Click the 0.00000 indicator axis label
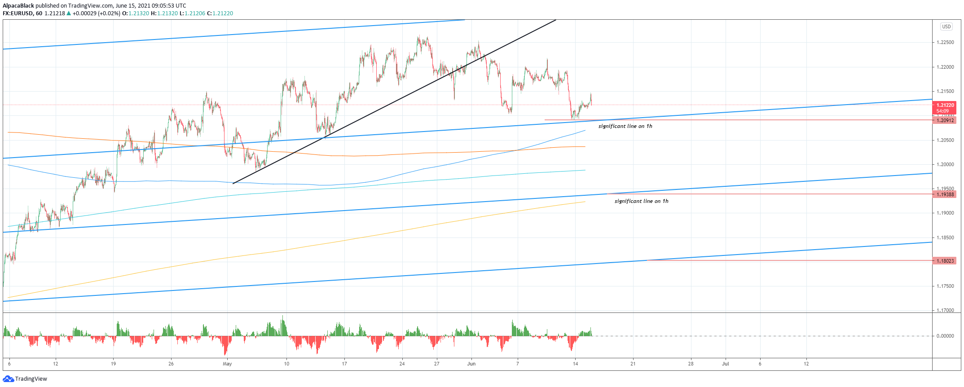Viewport: 964px width, 387px height. tap(945, 336)
